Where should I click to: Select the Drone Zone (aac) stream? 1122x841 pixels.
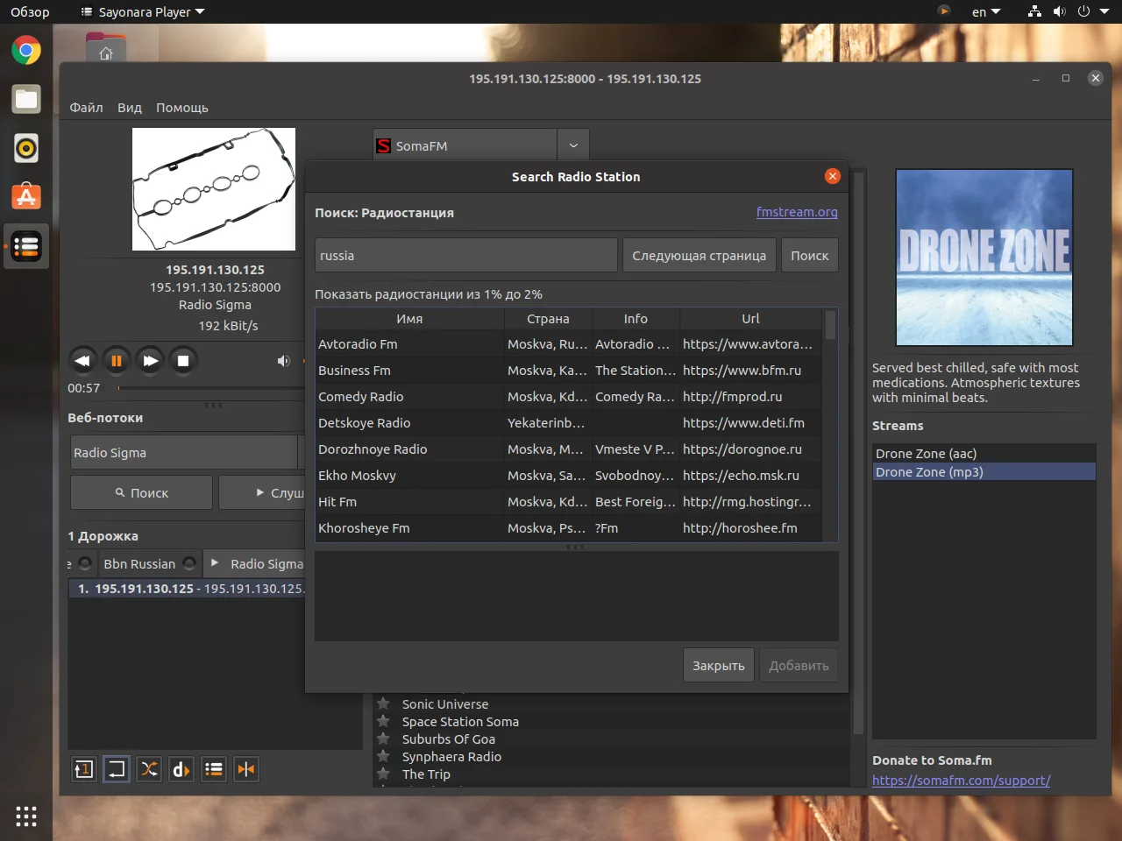984,453
